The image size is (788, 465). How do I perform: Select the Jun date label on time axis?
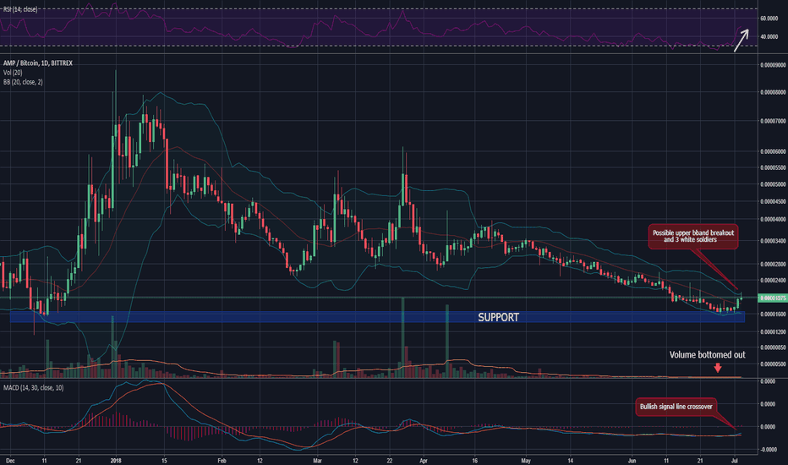632,461
